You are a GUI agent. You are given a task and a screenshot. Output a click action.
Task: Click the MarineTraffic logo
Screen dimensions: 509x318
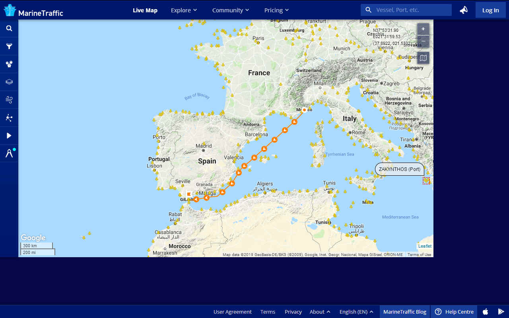pyautogui.click(x=33, y=10)
